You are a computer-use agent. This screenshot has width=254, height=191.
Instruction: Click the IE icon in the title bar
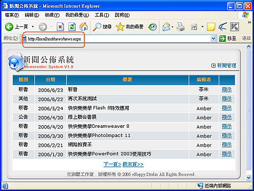point(5,6)
